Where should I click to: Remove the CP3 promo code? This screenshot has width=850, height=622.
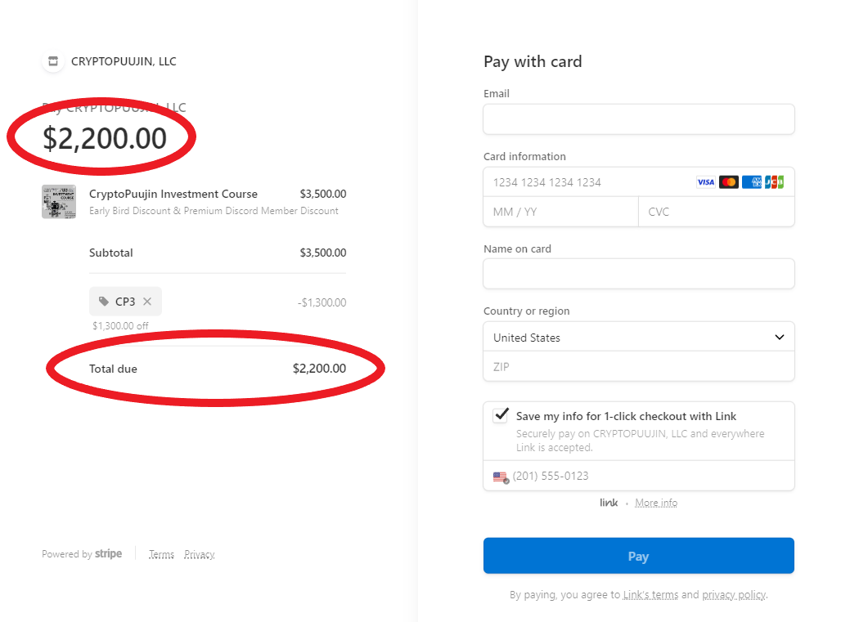pyautogui.click(x=147, y=302)
